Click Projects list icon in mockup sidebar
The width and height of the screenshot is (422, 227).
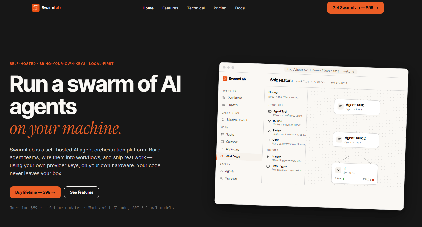(224, 105)
